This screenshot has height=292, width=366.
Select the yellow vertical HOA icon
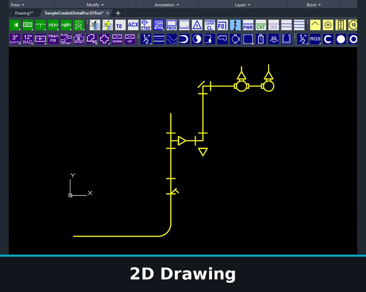(x=341, y=25)
